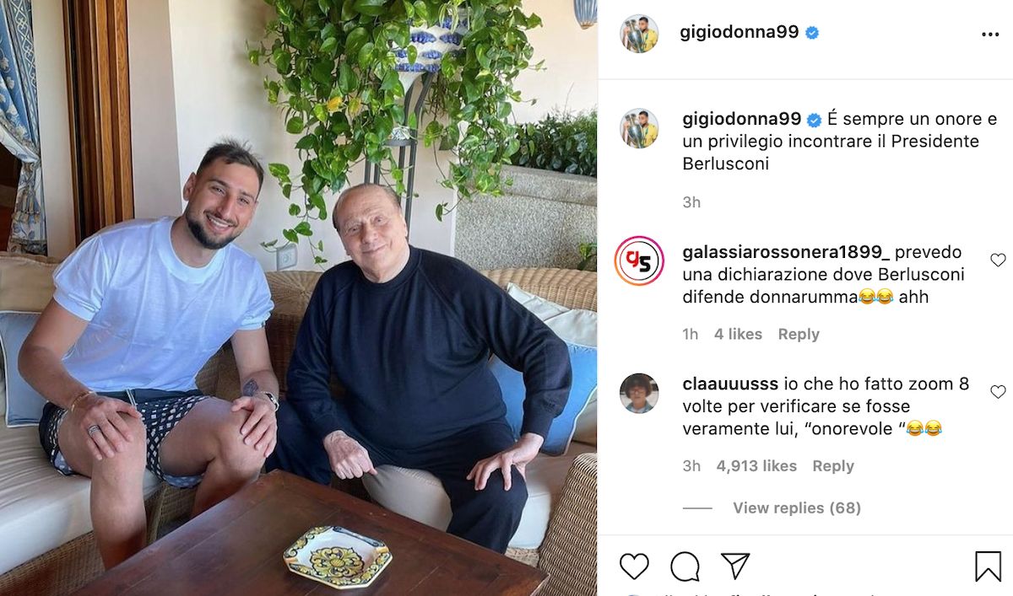Viewport: 1013px width, 596px height.
Task: Open gigiodonna99 profile picture in header
Action: (x=639, y=34)
